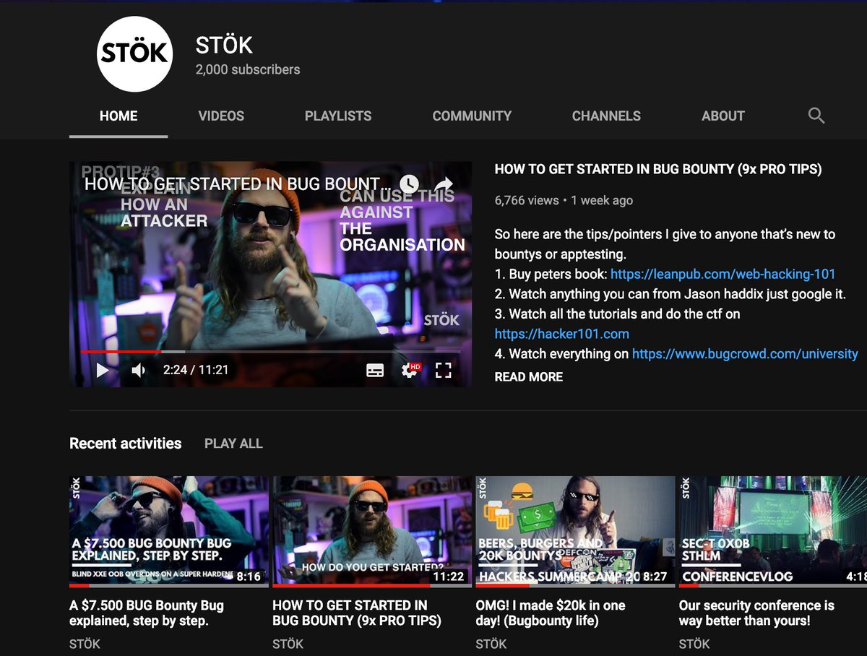Click the Share arrow icon on video
867x656 pixels.
tap(444, 184)
